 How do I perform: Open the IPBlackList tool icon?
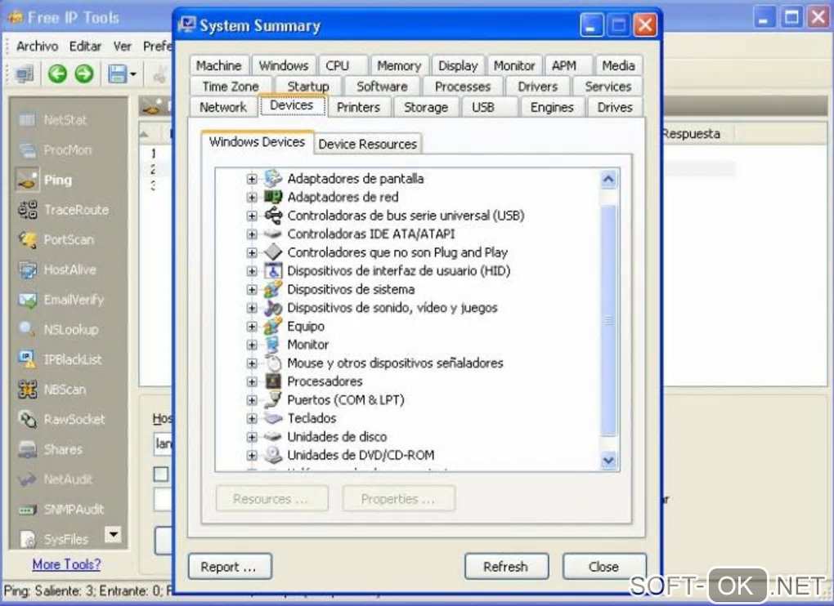click(x=27, y=359)
